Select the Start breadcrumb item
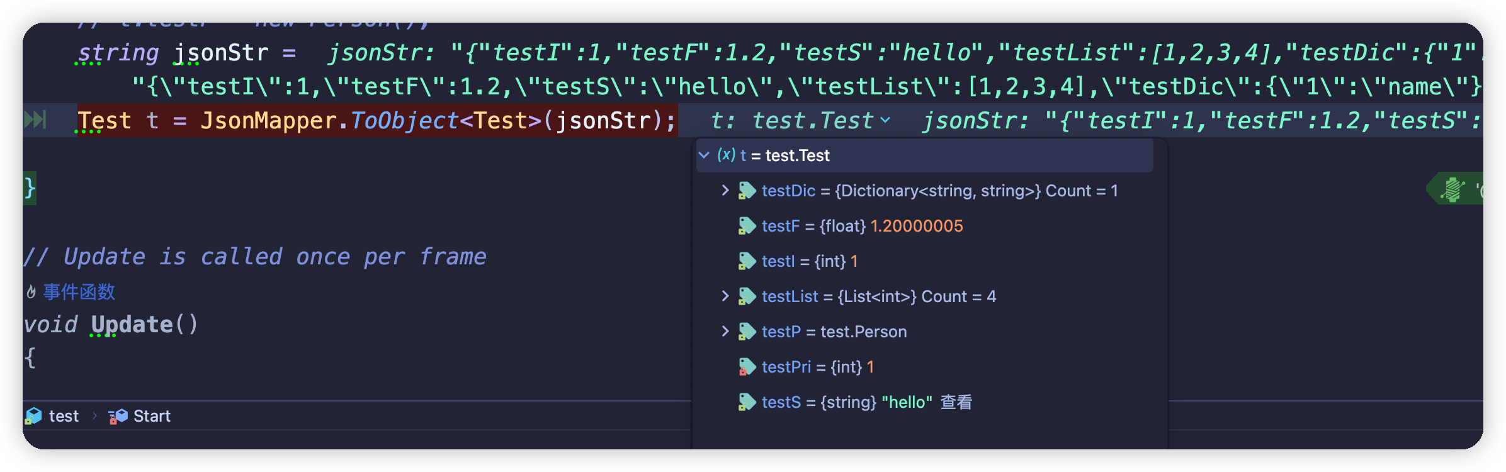1506x472 pixels. tap(152, 416)
